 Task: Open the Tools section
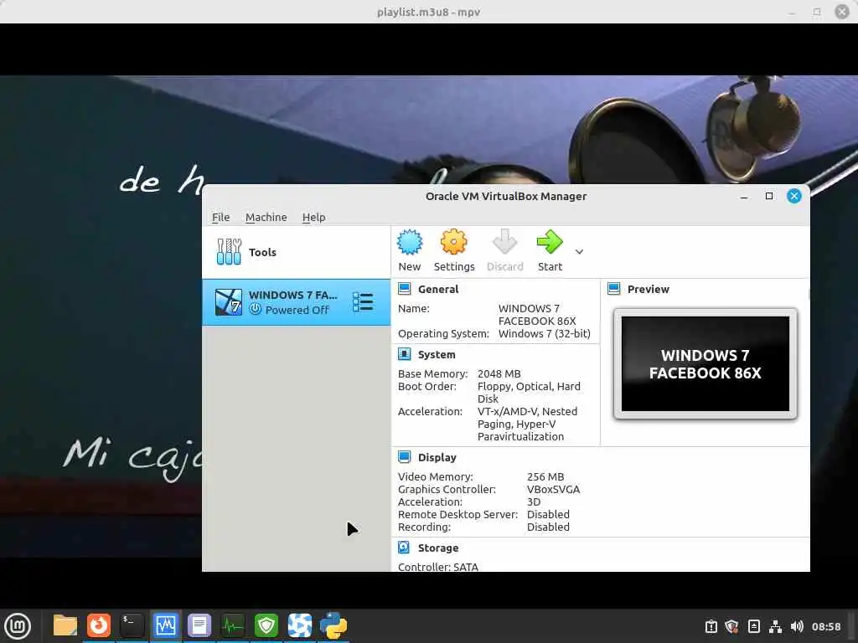click(x=296, y=252)
